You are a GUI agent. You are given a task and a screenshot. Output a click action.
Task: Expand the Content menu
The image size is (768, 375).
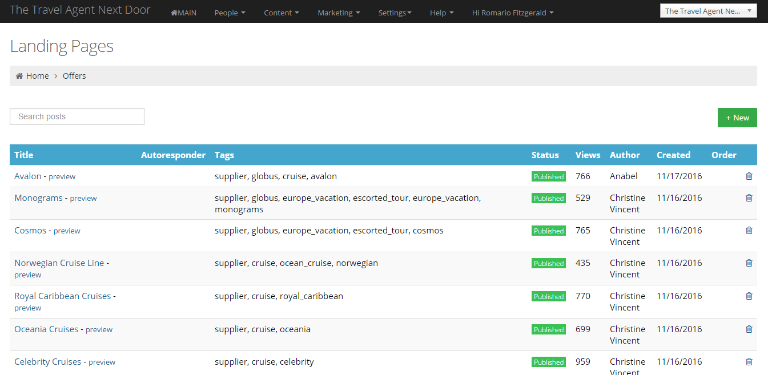(x=281, y=13)
